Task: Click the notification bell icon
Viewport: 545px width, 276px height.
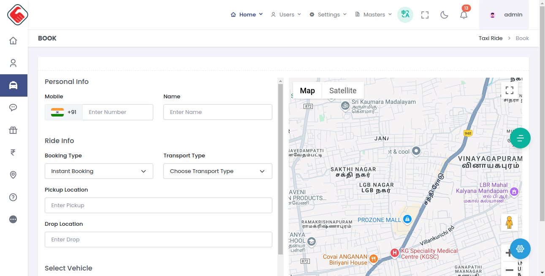Action: tap(464, 15)
